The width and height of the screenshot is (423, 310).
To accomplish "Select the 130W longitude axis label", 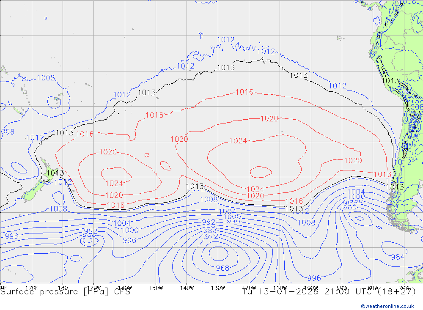I will [x=218, y=288].
